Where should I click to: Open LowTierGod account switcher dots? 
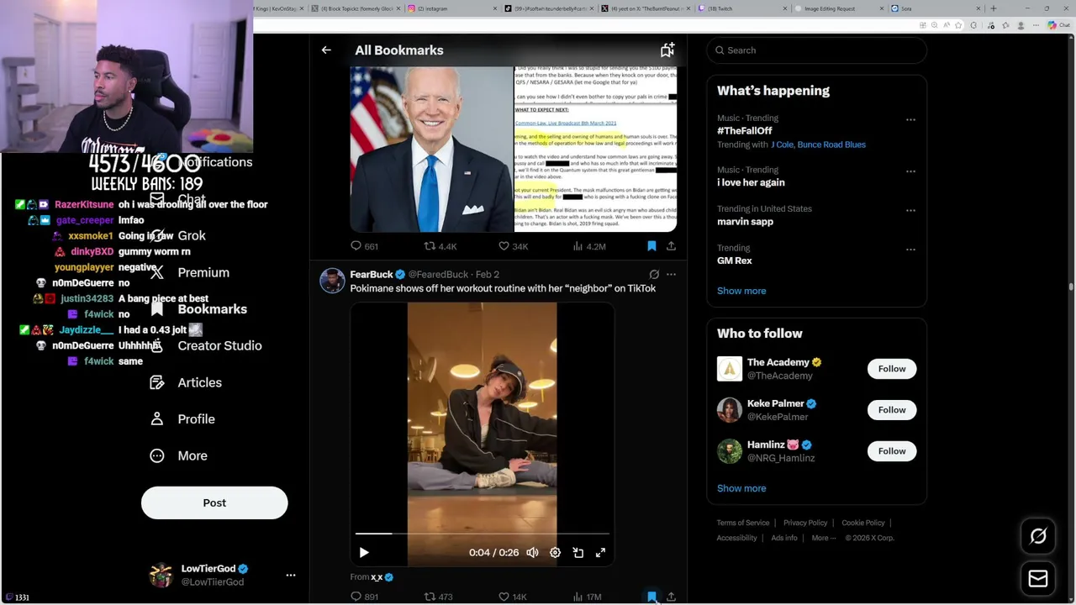pyautogui.click(x=291, y=576)
